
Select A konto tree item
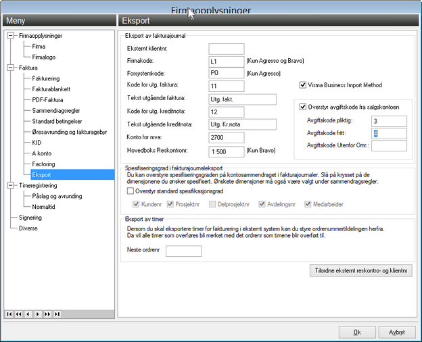point(42,153)
